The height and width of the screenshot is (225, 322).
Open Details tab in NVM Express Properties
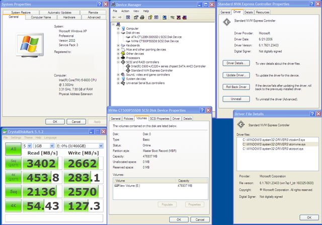click(249, 12)
